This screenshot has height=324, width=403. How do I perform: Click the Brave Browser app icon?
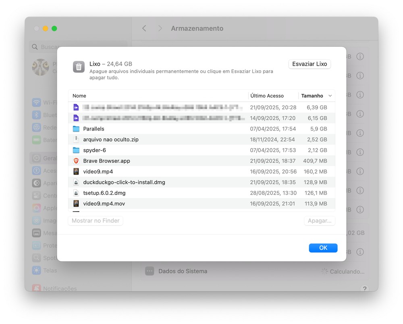[x=76, y=161]
